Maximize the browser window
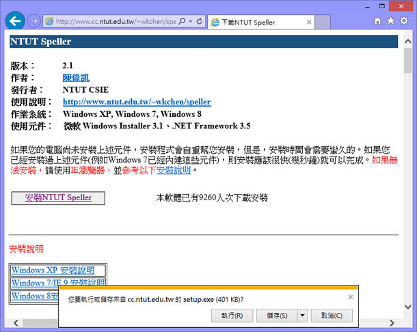The height and width of the screenshot is (332, 417). [382, 6]
